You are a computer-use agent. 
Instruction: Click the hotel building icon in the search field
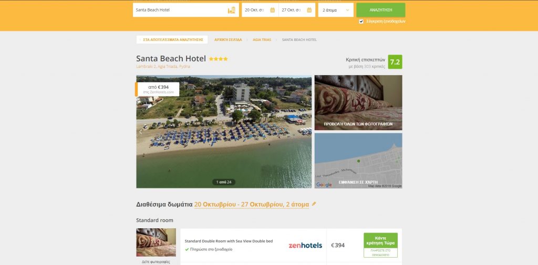[232, 10]
